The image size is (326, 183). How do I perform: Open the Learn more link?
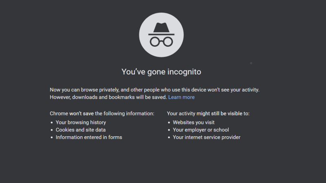[181, 97]
